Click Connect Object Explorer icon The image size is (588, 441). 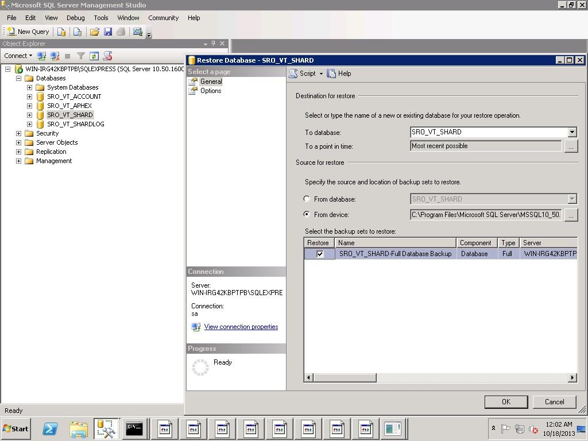point(41,56)
